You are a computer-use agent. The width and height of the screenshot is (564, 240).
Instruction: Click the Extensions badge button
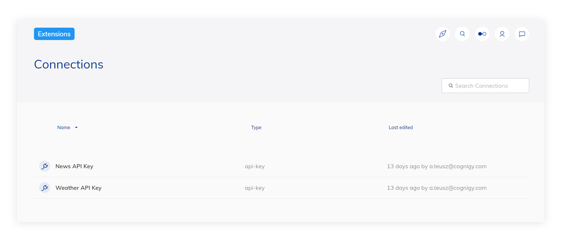pos(54,34)
